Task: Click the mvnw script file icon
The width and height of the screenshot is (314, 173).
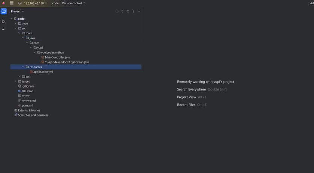Action: 19,96
